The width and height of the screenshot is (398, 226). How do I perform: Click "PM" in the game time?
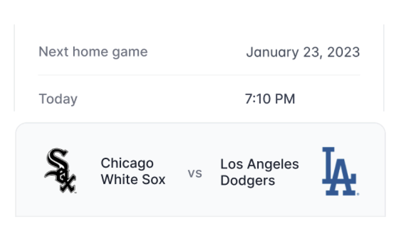click(x=285, y=98)
